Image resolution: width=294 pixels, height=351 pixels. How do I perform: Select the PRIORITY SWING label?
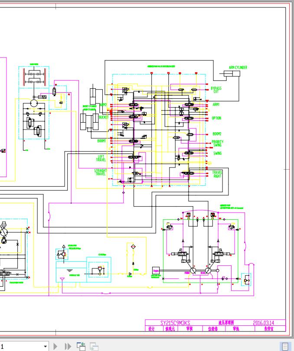coord(217,143)
